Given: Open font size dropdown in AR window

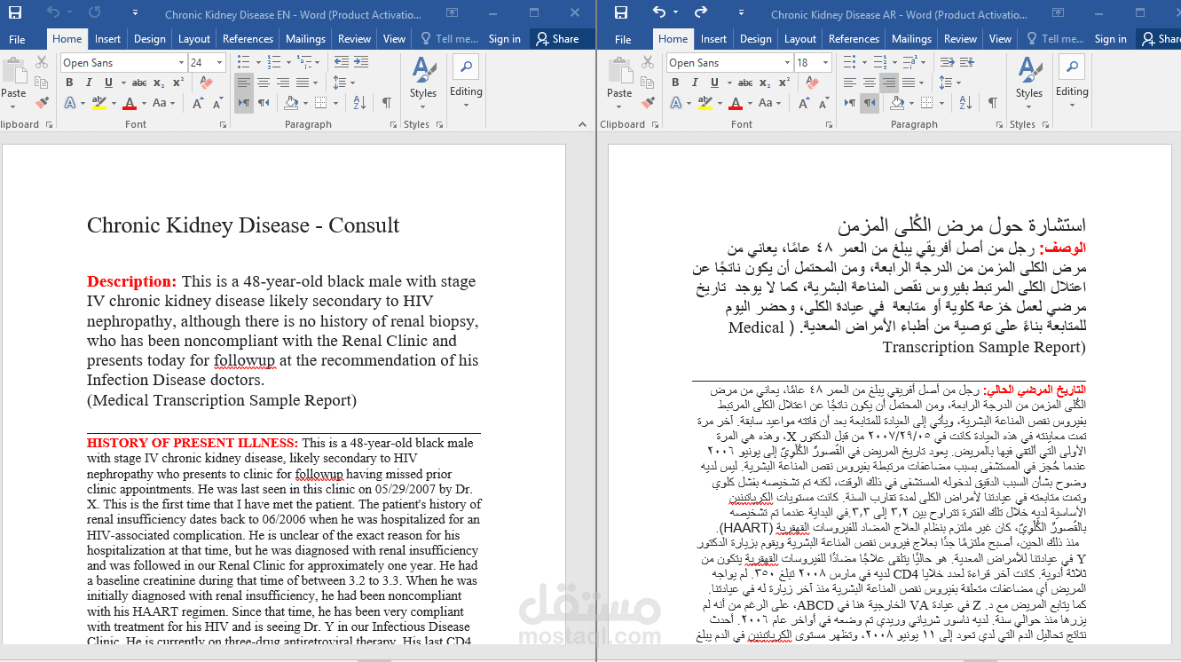Looking at the screenshot, I should coord(825,62).
